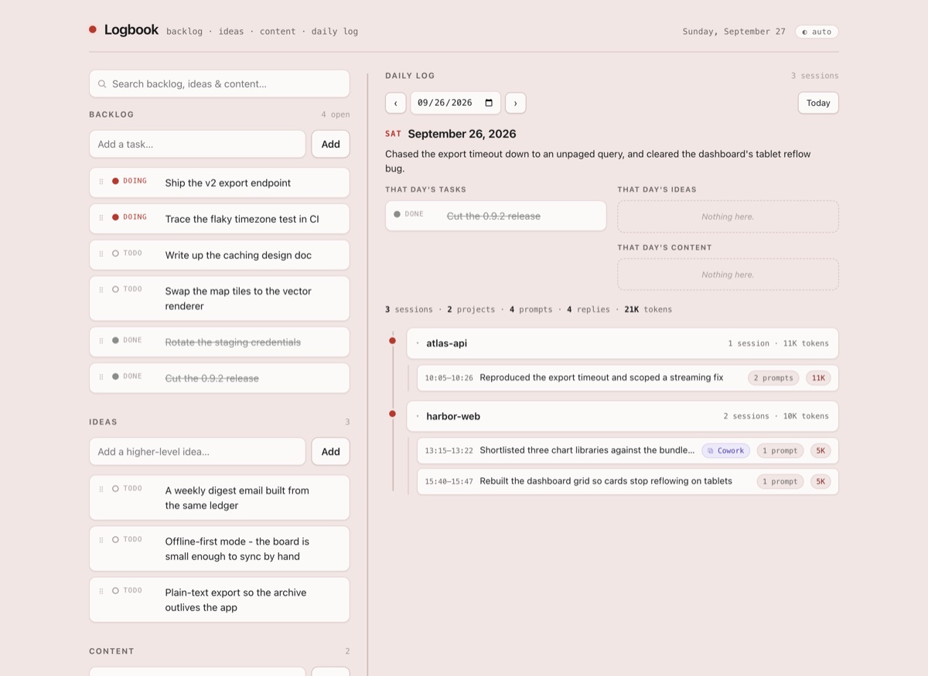Click the drag handle on the Offline-first mode idea
This screenshot has width=928, height=676.
(101, 541)
